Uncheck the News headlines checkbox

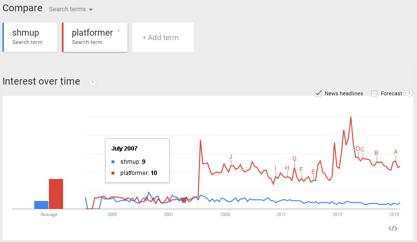click(318, 93)
